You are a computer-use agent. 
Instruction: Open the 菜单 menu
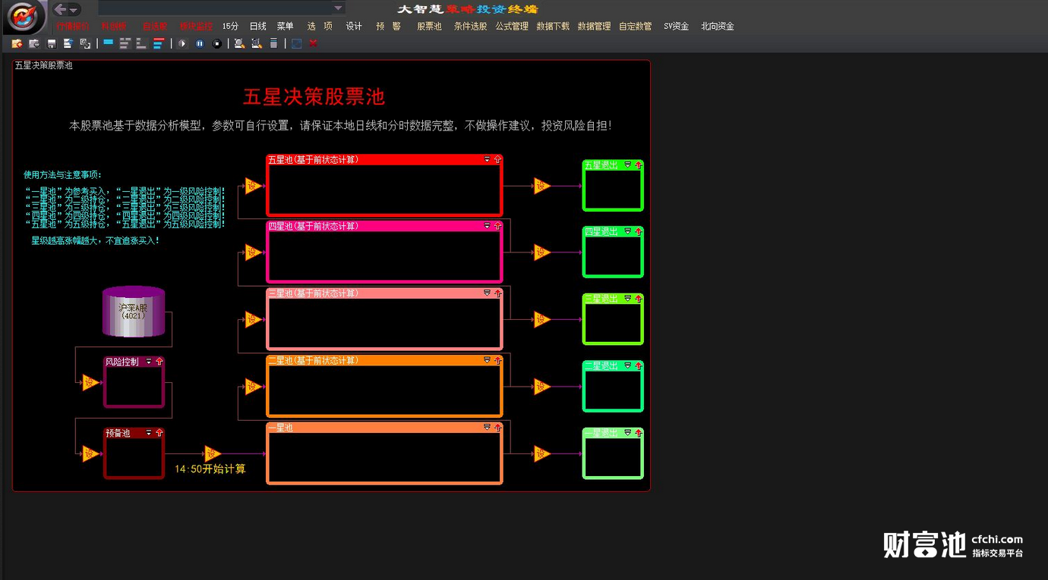(x=285, y=27)
